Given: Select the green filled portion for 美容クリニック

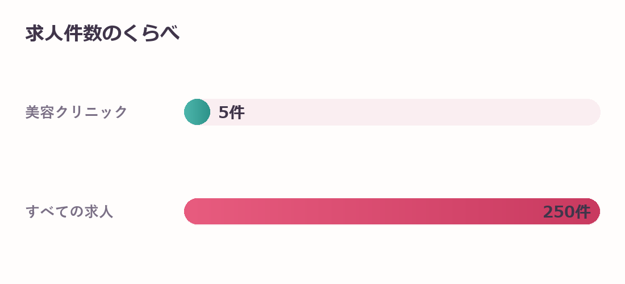Looking at the screenshot, I should pyautogui.click(x=197, y=112).
